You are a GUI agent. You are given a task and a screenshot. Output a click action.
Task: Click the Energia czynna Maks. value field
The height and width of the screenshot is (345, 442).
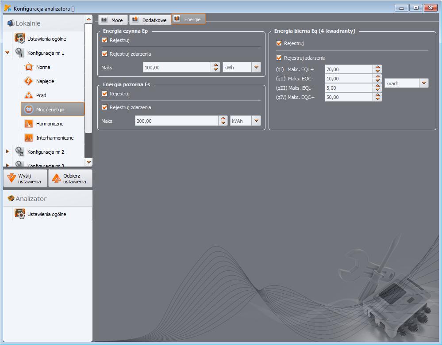coord(177,68)
